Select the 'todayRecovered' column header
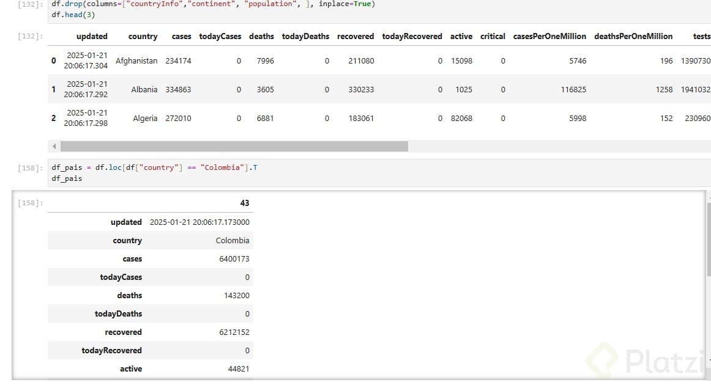 [412, 36]
